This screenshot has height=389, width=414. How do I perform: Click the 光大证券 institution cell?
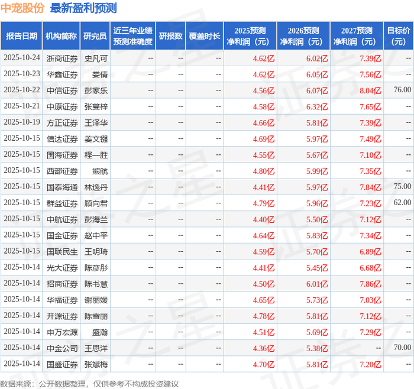click(x=62, y=268)
